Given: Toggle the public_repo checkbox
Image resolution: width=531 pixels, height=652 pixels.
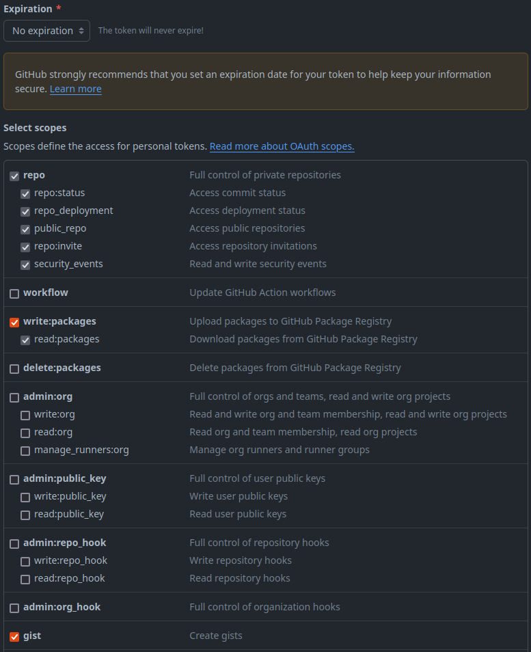Looking at the screenshot, I should coord(25,229).
